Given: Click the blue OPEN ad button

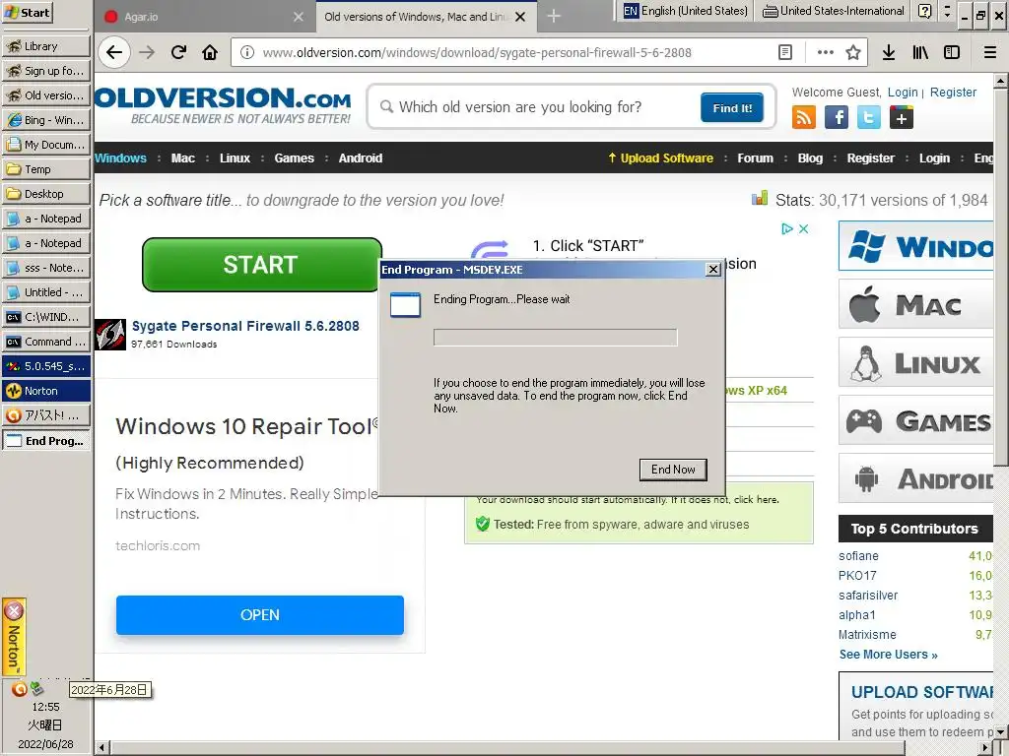Looking at the screenshot, I should (x=260, y=615).
